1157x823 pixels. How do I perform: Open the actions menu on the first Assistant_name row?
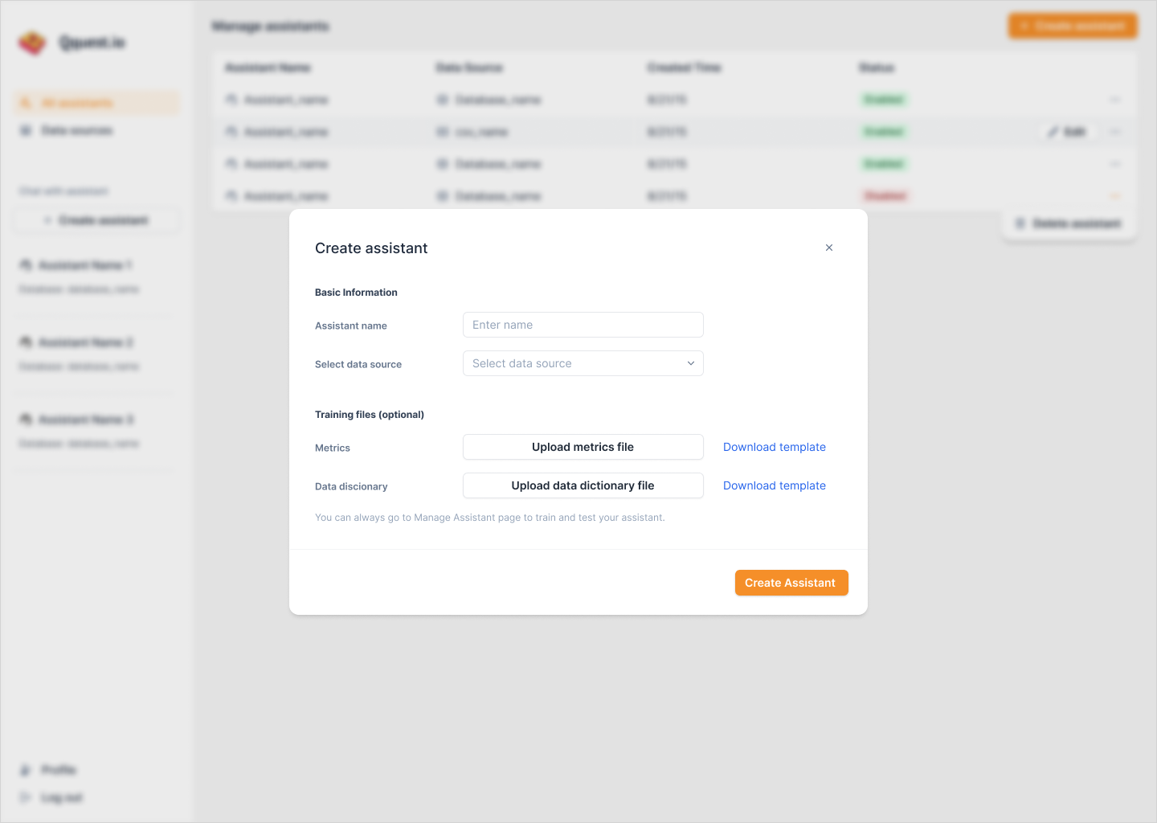(1114, 100)
